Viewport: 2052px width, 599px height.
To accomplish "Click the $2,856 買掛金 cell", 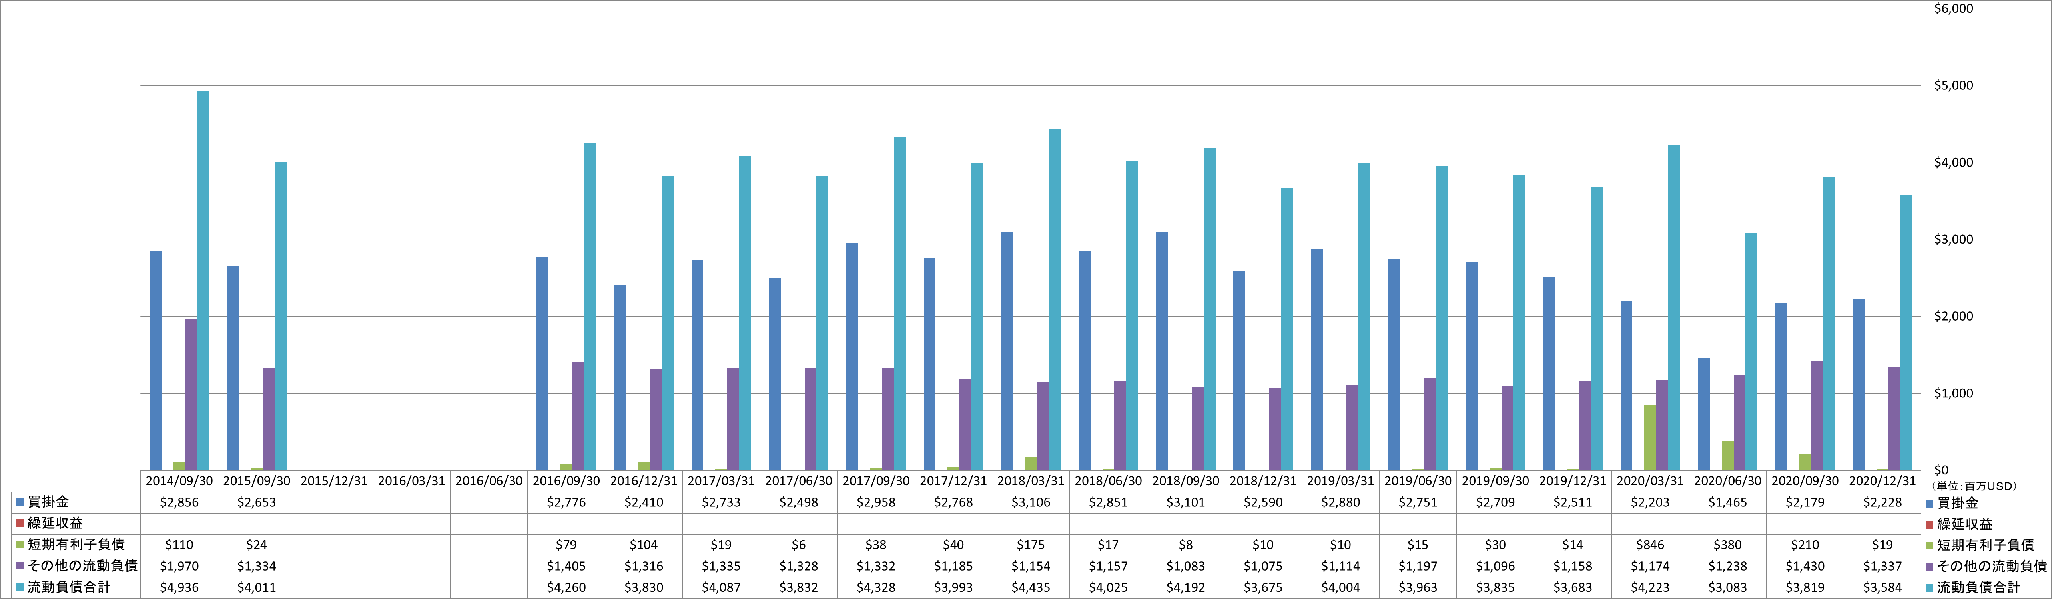I will [179, 503].
